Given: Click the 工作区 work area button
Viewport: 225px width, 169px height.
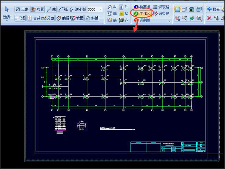Looking at the screenshot, I should pyautogui.click(x=142, y=13).
